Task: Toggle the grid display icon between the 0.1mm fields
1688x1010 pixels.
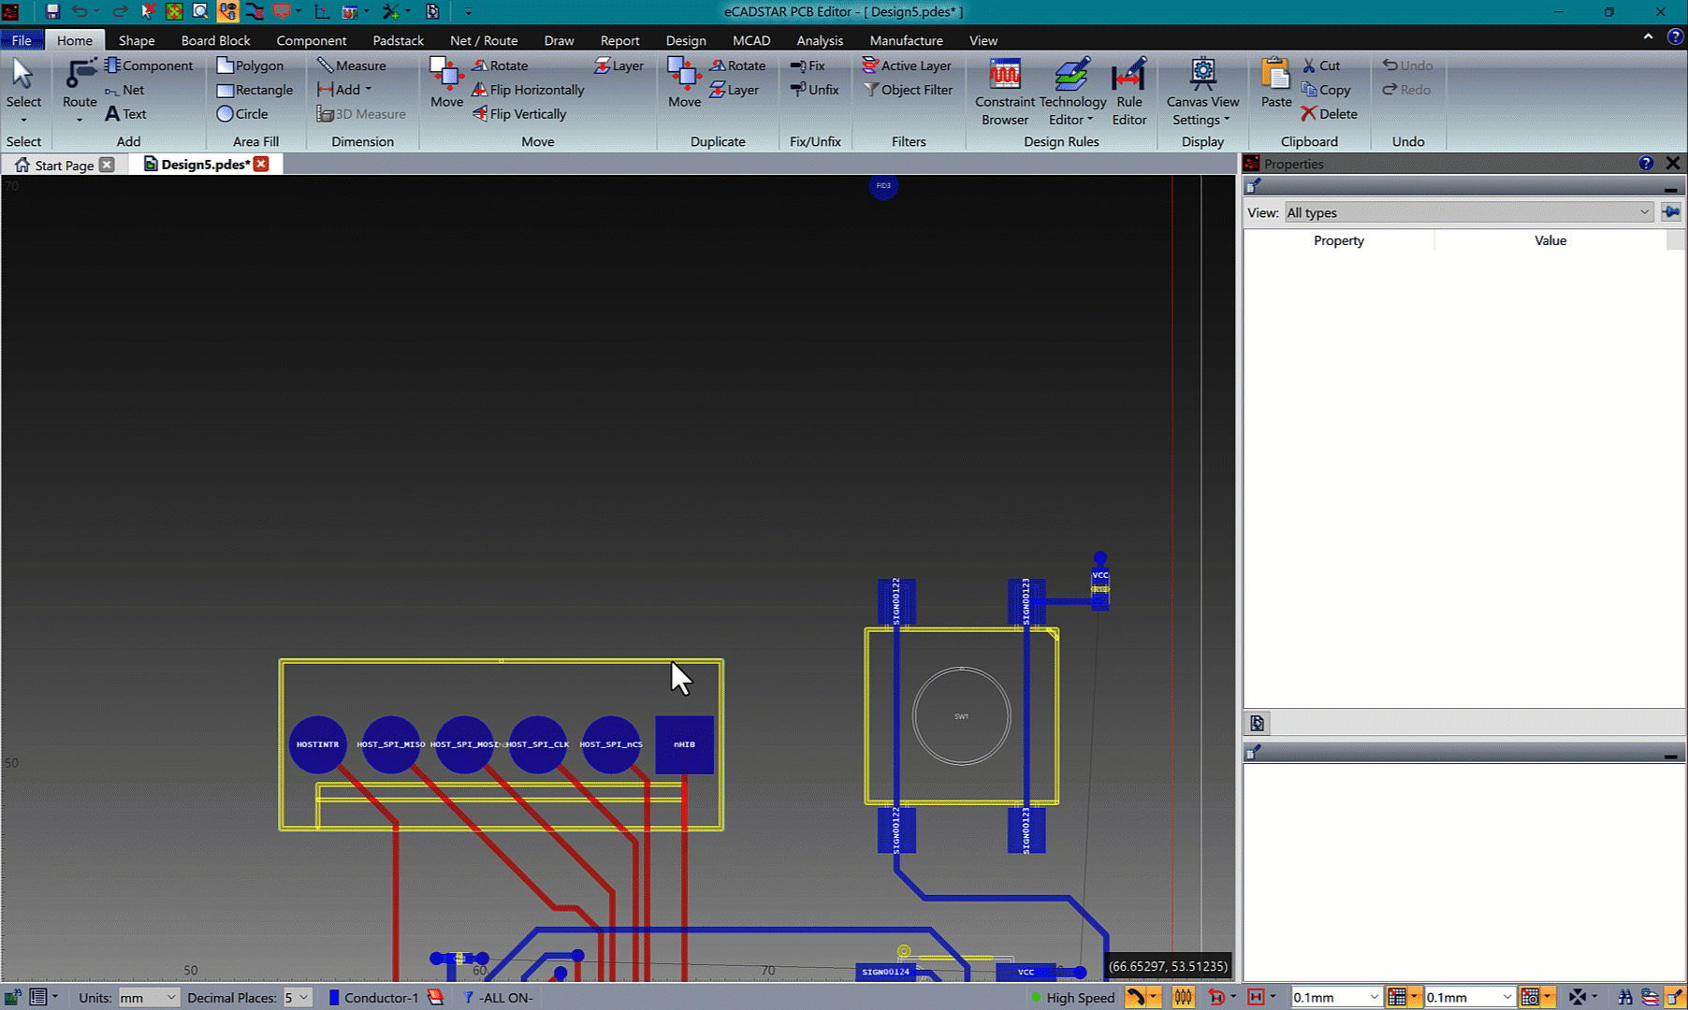Action: click(x=1397, y=998)
